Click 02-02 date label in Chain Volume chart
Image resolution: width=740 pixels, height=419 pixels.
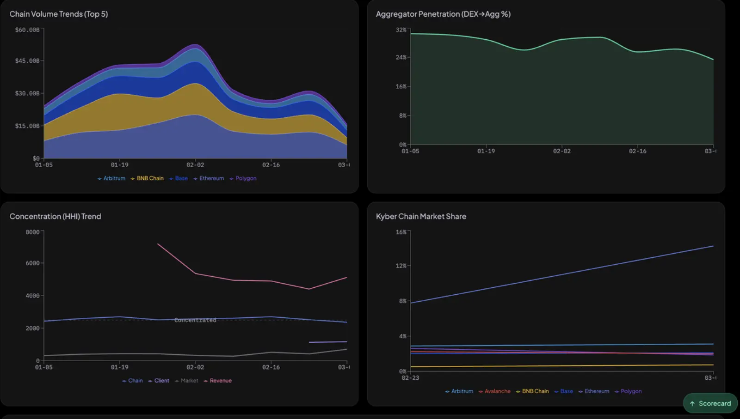click(195, 165)
